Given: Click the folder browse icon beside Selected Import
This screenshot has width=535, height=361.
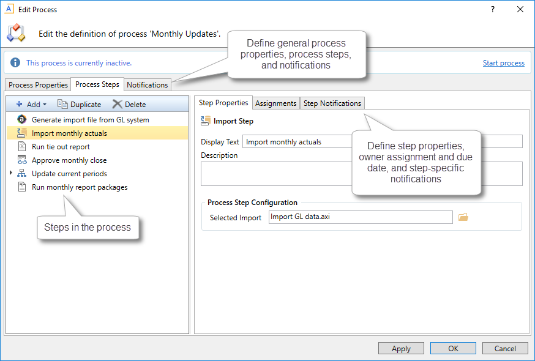Looking at the screenshot, I should (x=463, y=217).
